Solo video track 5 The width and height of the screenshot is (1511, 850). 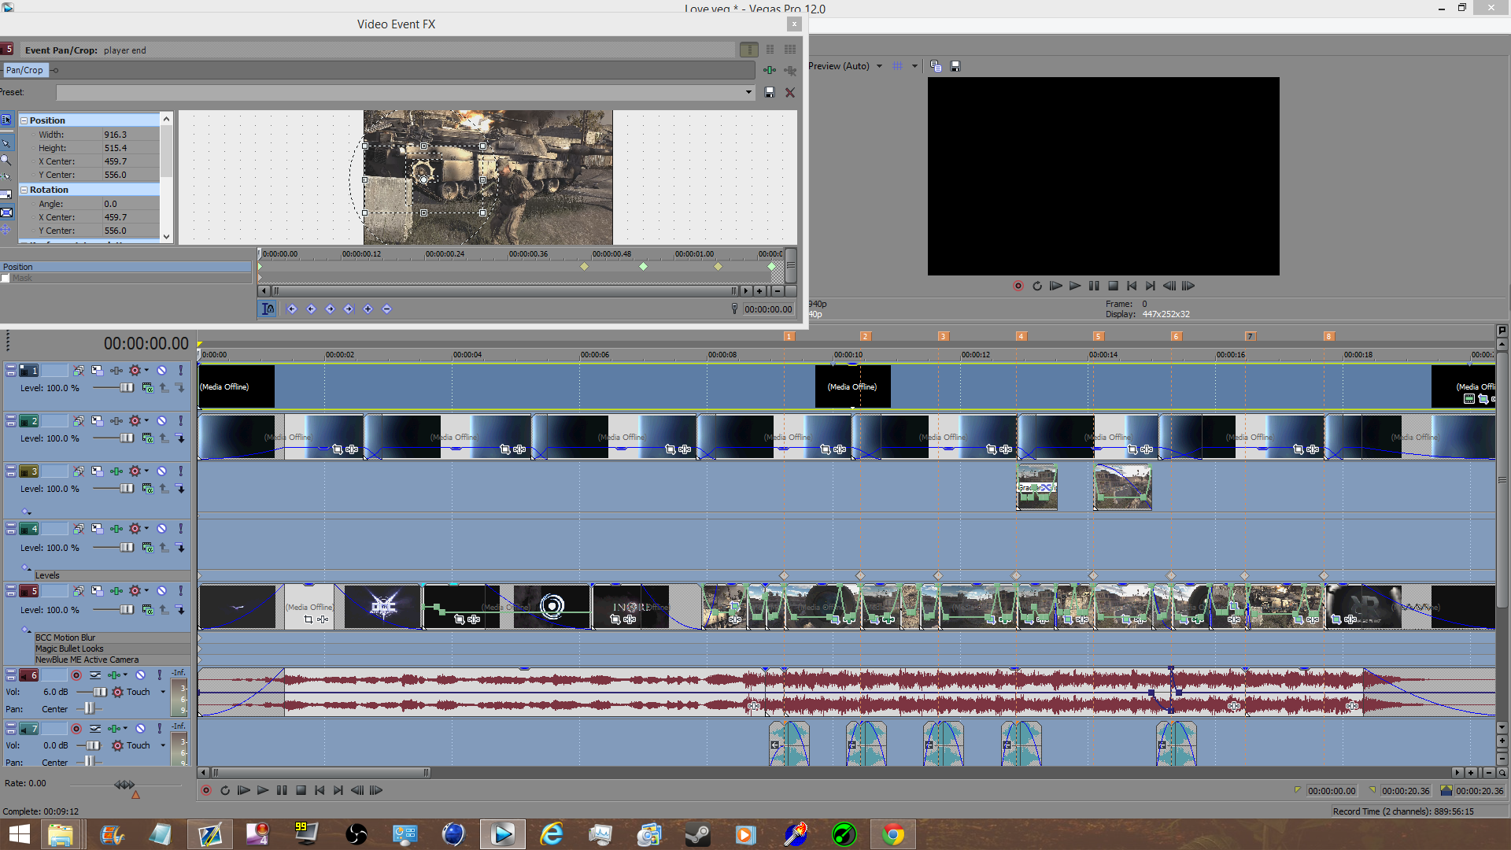coord(180,591)
